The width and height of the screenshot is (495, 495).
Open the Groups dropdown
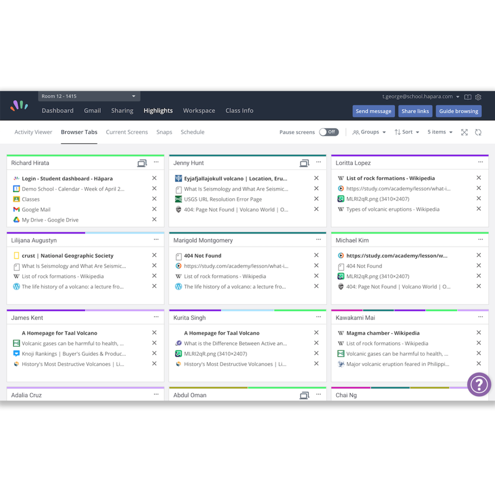pos(369,132)
